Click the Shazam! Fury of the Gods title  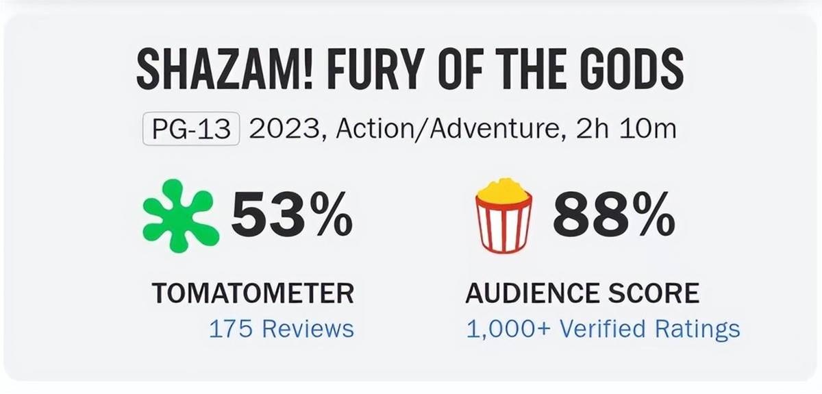[x=410, y=70]
